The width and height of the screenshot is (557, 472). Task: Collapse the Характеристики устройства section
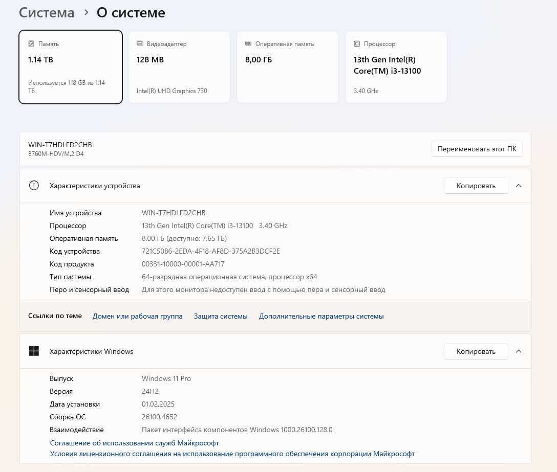click(x=519, y=186)
